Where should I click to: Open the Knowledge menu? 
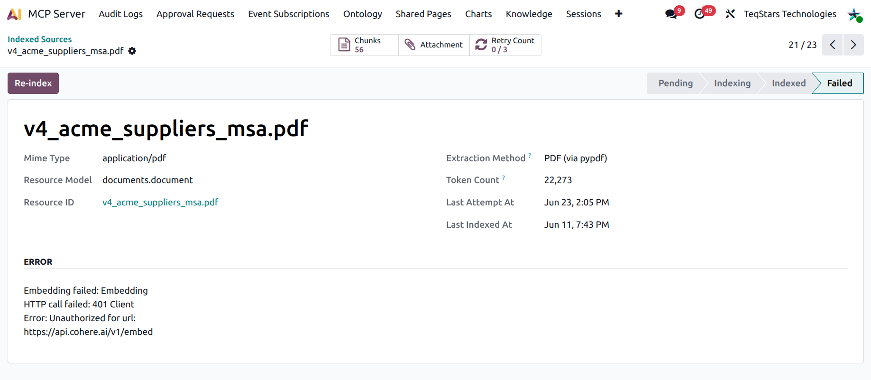529,14
